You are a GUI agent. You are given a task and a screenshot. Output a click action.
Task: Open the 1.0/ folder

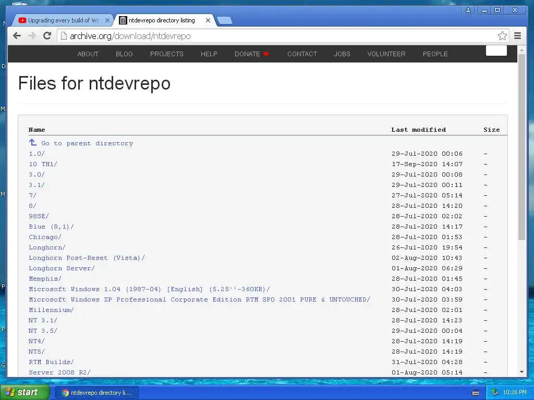pyautogui.click(x=37, y=154)
